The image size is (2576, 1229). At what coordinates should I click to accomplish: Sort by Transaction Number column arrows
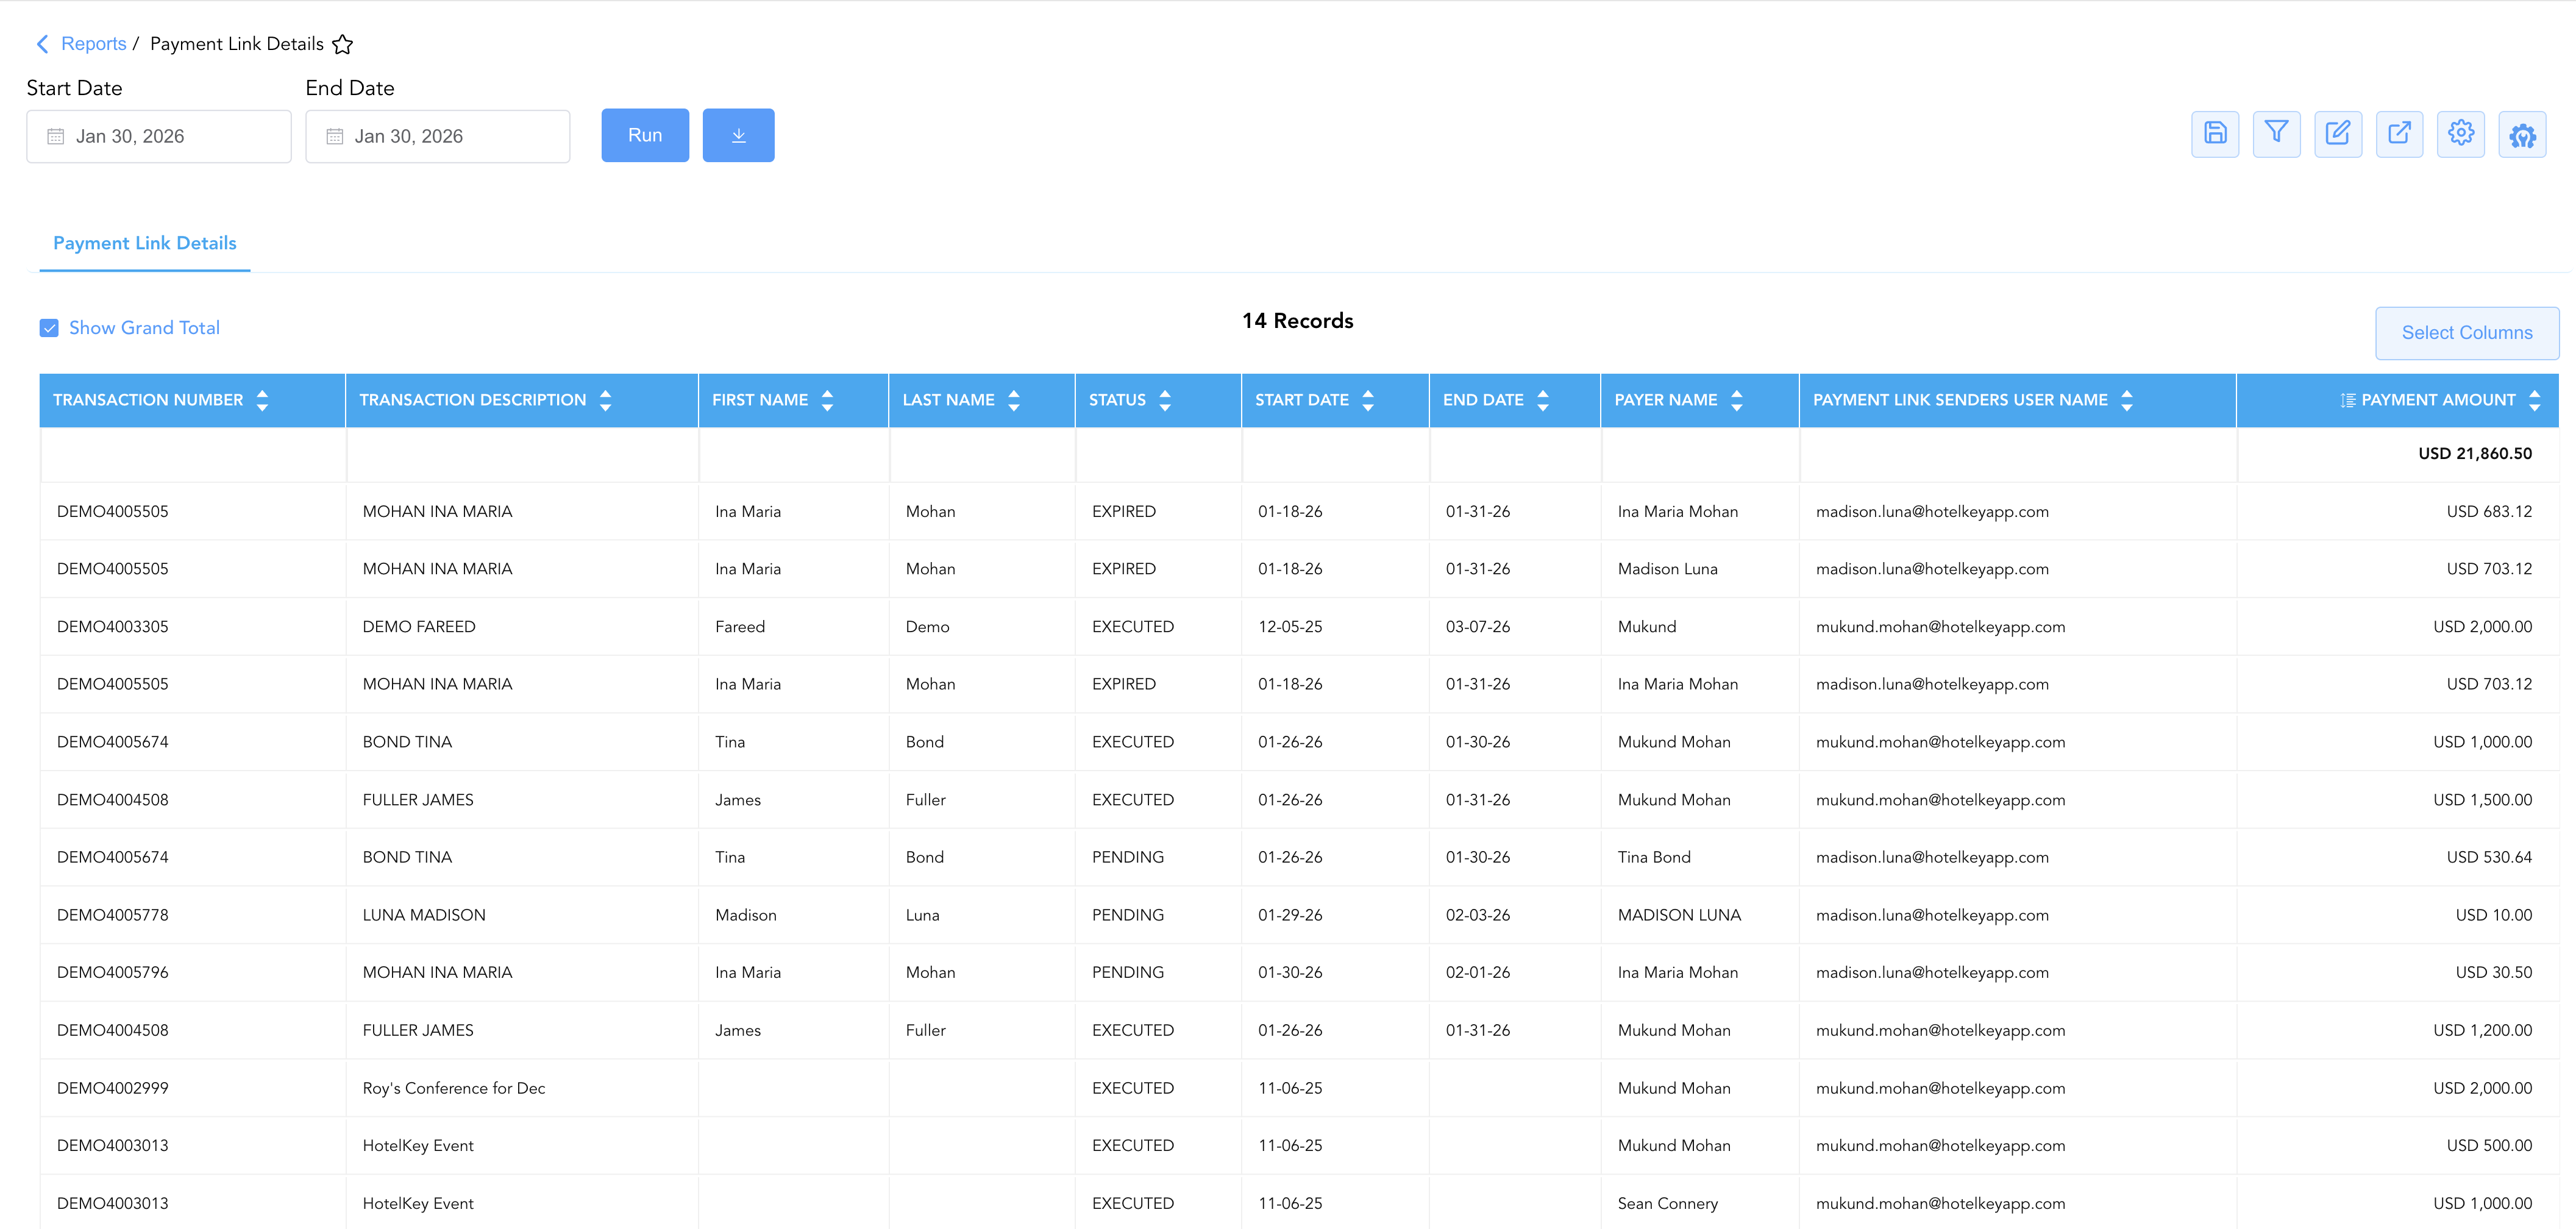tap(262, 400)
